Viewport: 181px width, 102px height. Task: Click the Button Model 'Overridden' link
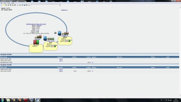pos(68,40)
